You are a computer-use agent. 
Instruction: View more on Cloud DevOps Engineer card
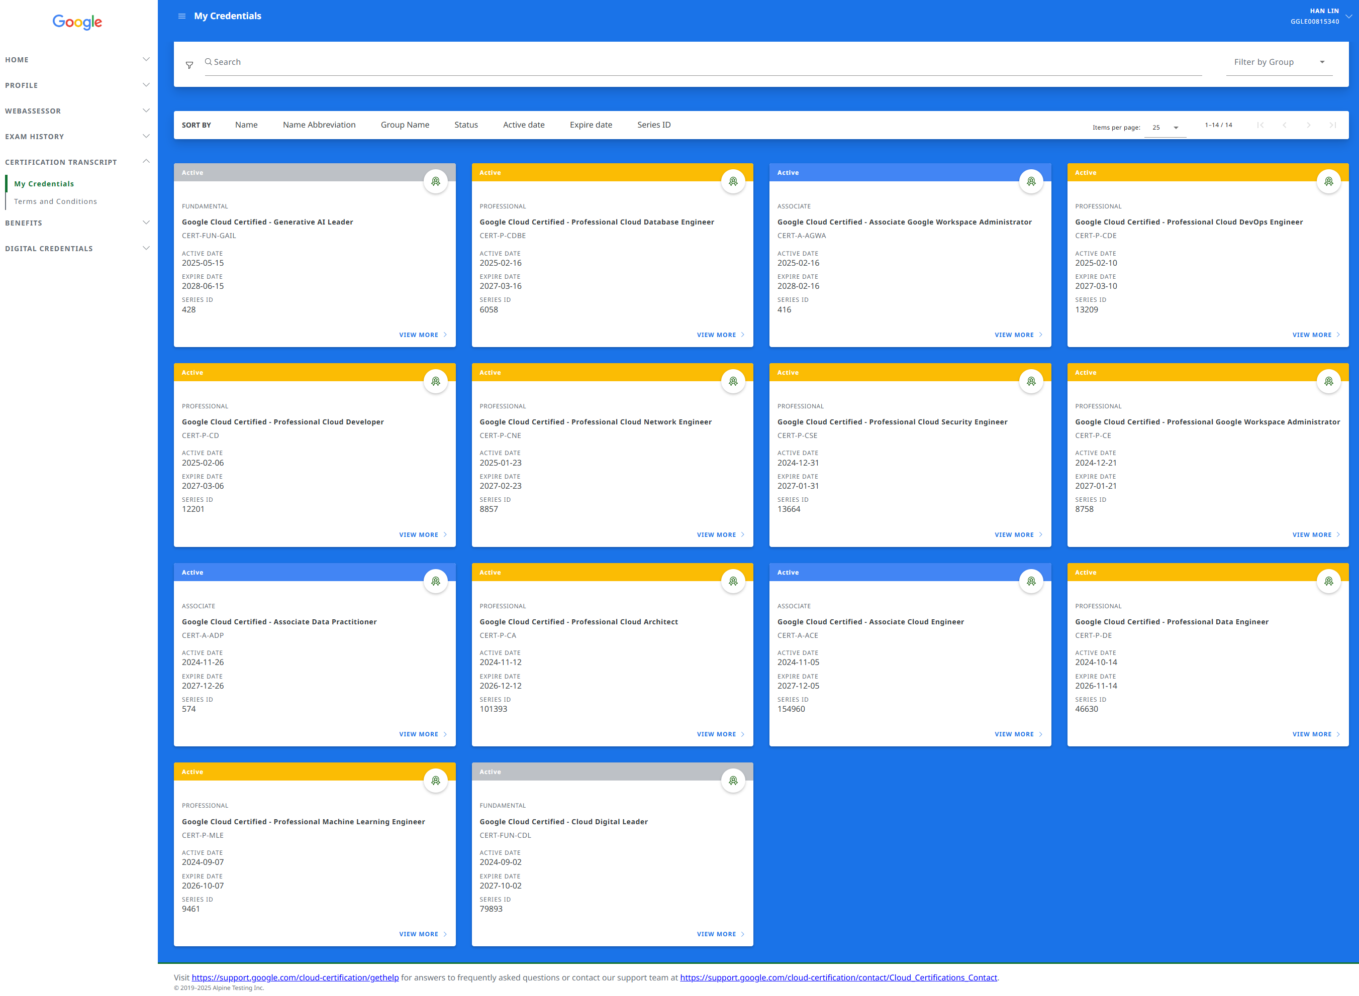pyautogui.click(x=1316, y=335)
